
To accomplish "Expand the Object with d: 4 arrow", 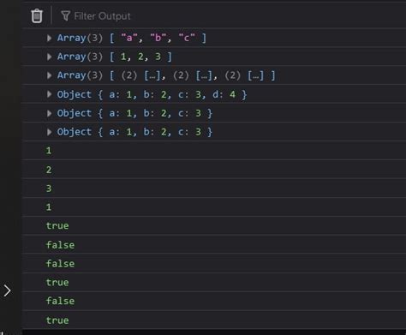I will (x=49, y=94).
